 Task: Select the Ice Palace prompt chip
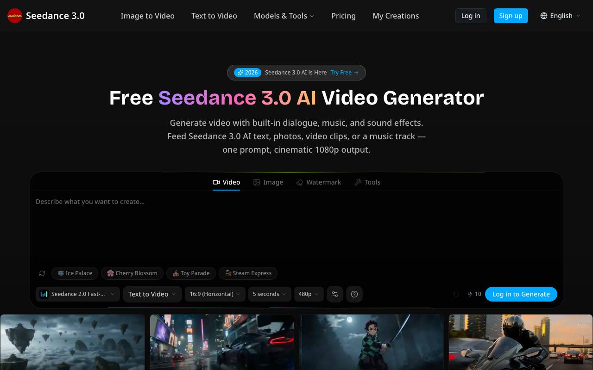click(x=75, y=273)
